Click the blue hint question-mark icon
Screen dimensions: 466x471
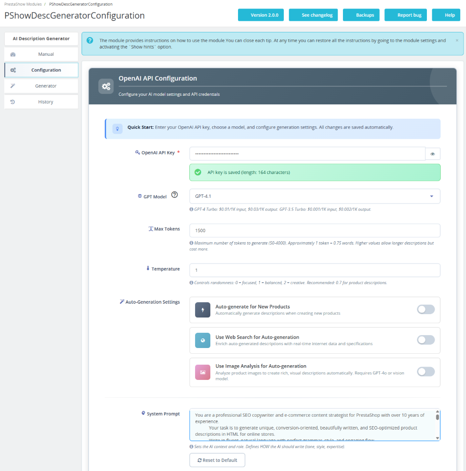pyautogui.click(x=90, y=41)
